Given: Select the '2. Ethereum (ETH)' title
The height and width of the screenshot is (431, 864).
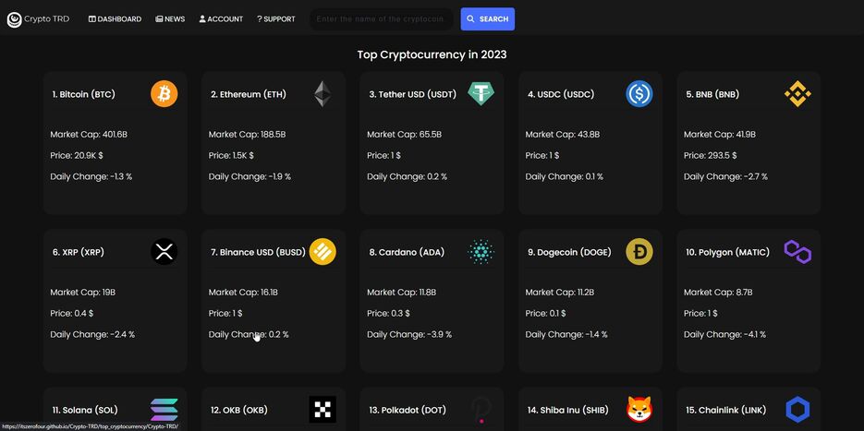Looking at the screenshot, I should point(249,95).
